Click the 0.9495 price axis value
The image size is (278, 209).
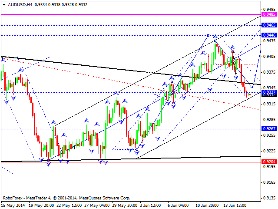(x=269, y=9)
